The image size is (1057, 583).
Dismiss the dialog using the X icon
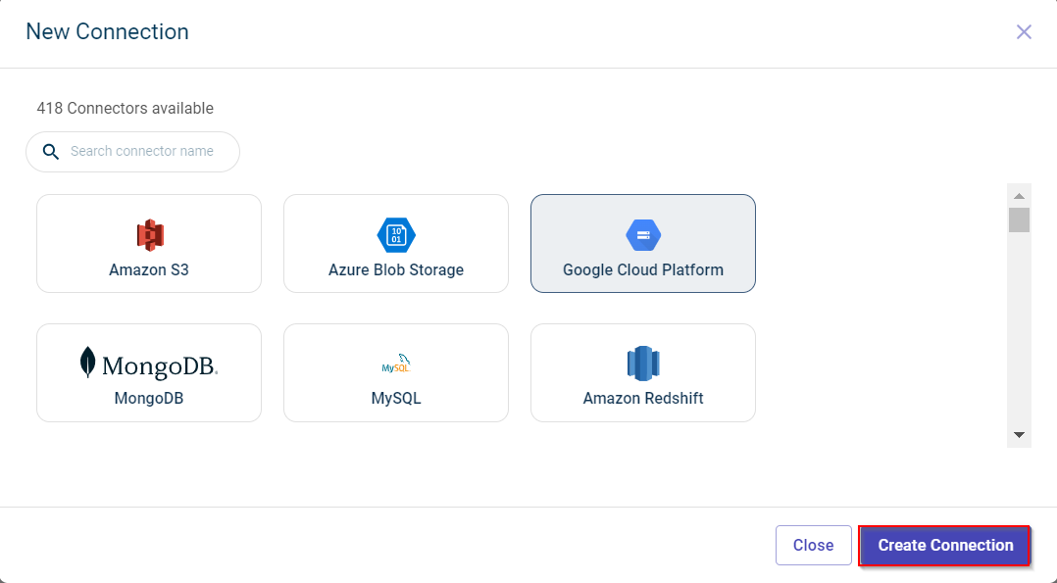pos(1024,32)
